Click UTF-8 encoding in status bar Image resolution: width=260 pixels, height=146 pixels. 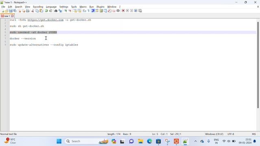pos(231,134)
